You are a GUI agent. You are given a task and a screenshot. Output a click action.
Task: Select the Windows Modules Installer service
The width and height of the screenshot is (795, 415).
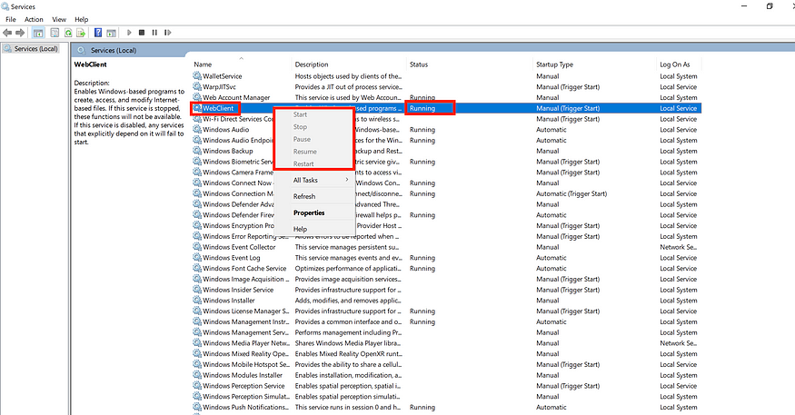tap(243, 375)
